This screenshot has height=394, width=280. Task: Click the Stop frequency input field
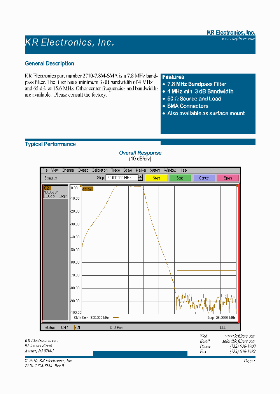point(122,178)
